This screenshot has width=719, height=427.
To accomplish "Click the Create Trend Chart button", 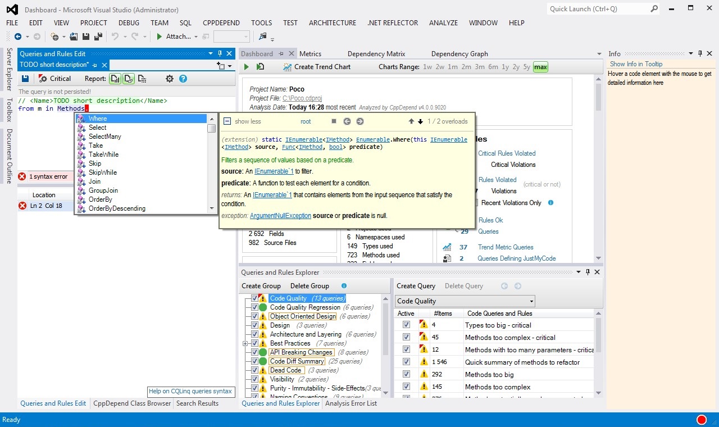I will [316, 67].
